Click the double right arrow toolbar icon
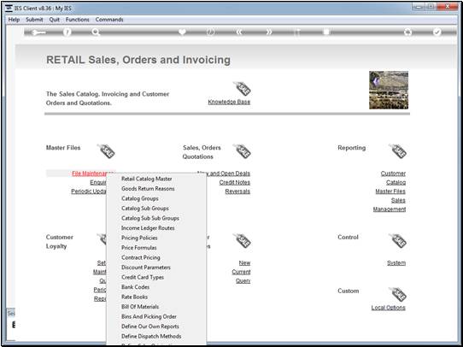The height and width of the screenshot is (347, 463). pyautogui.click(x=269, y=32)
